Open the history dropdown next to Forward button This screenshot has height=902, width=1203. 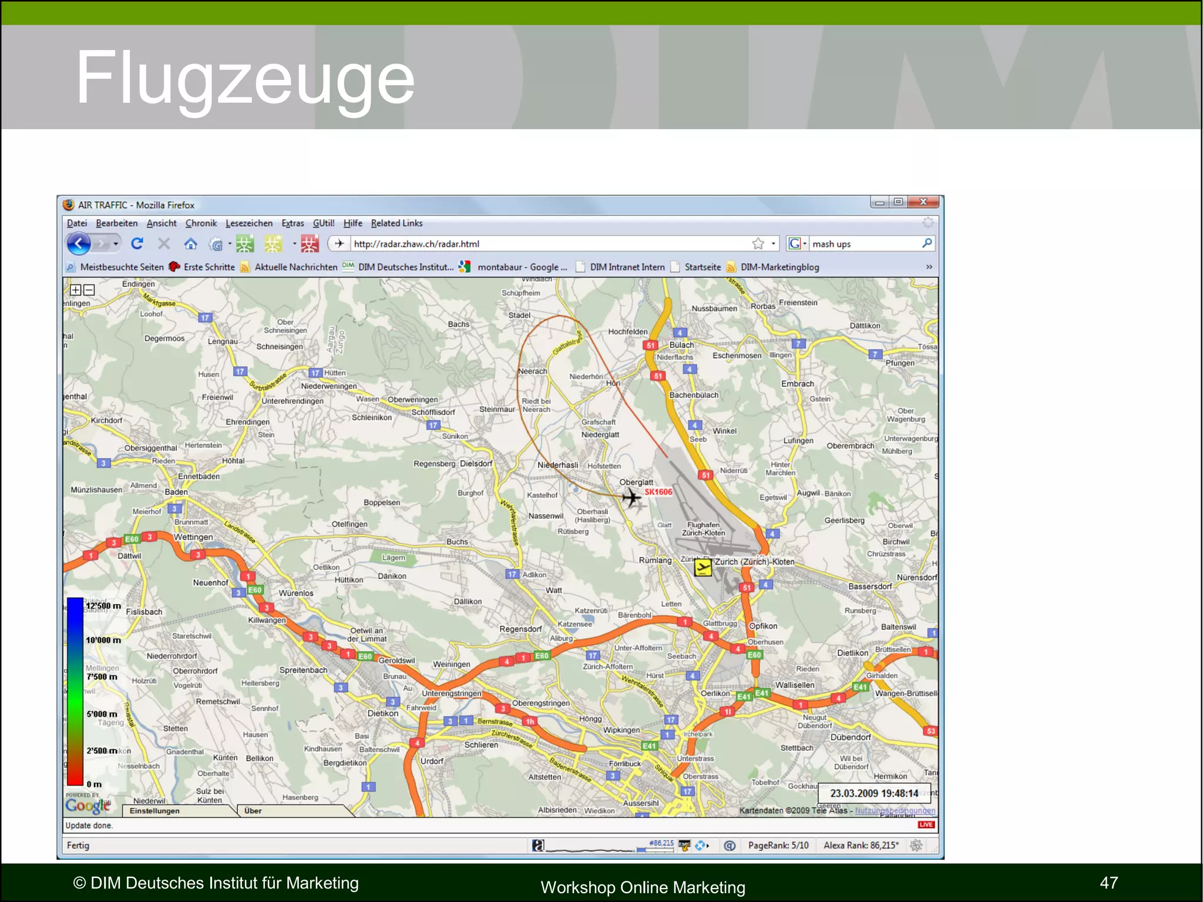point(116,243)
